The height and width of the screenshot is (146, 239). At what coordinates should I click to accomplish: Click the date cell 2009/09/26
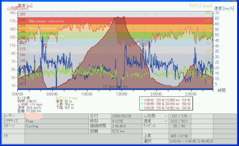point(127,116)
